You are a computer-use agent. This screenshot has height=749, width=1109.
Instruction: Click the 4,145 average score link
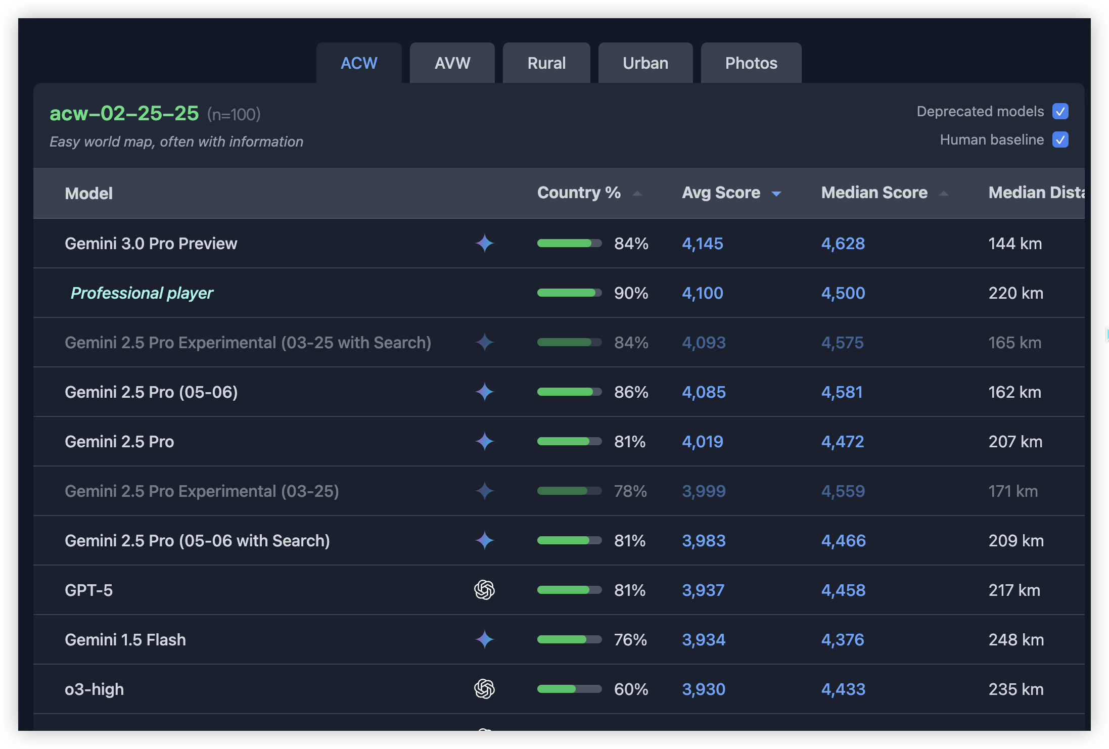click(702, 243)
